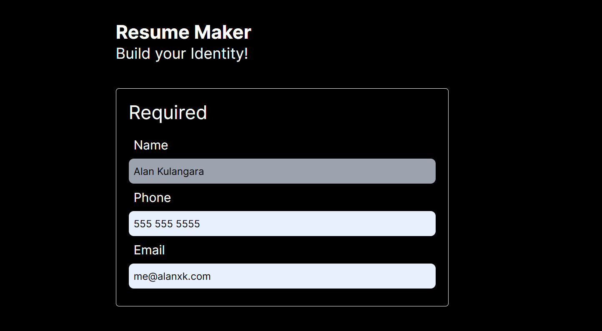Screen dimensions: 602x331
Task: Place cursor on the word Alan
Action: [144, 172]
